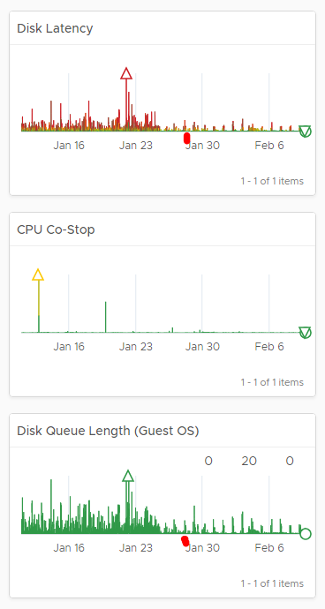Click the red peak triangle in Disk Latency
The height and width of the screenshot is (609, 325).
(126, 73)
